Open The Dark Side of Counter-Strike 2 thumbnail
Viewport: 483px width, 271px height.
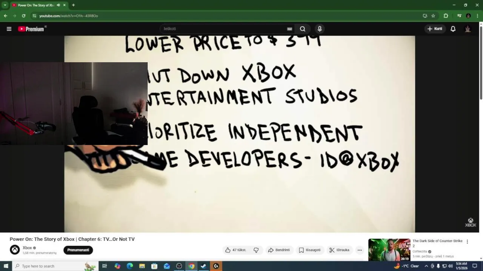click(389, 250)
